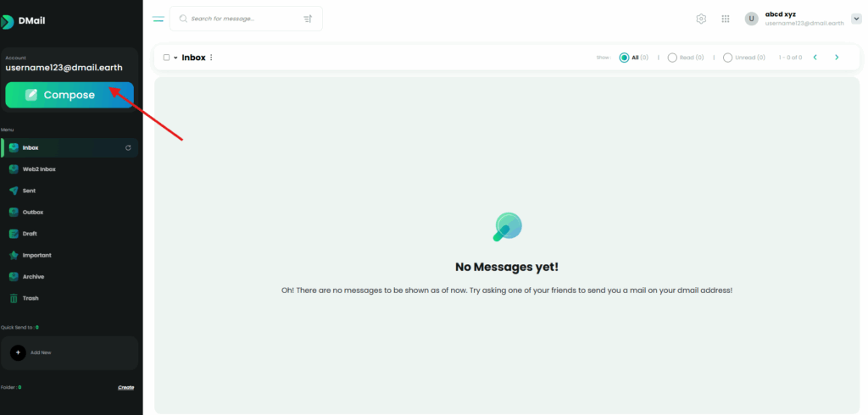Viewport: 868px width, 415px height.
Task: Click the Create folder link
Action: tap(125, 388)
